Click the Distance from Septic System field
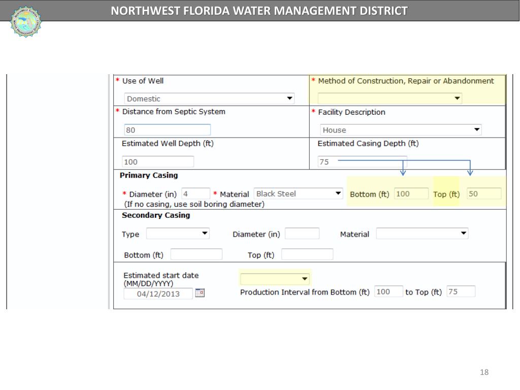This screenshot has height=390, width=520. (x=168, y=129)
